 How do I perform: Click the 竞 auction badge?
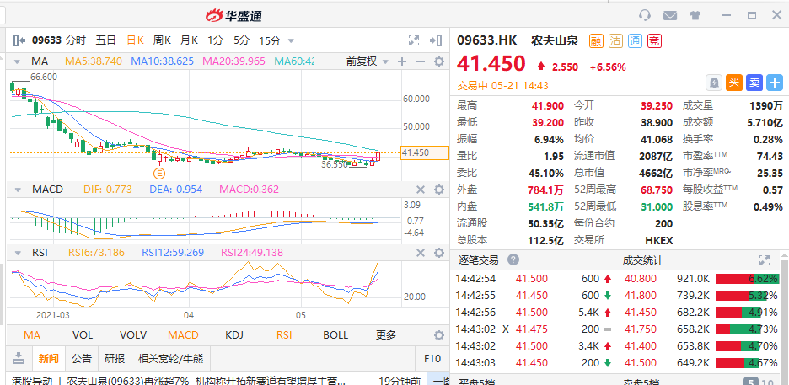pyautogui.click(x=653, y=40)
